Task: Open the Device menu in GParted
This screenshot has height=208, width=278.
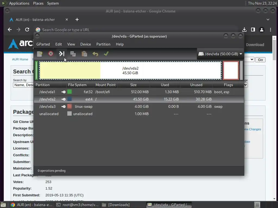Action: point(86,44)
